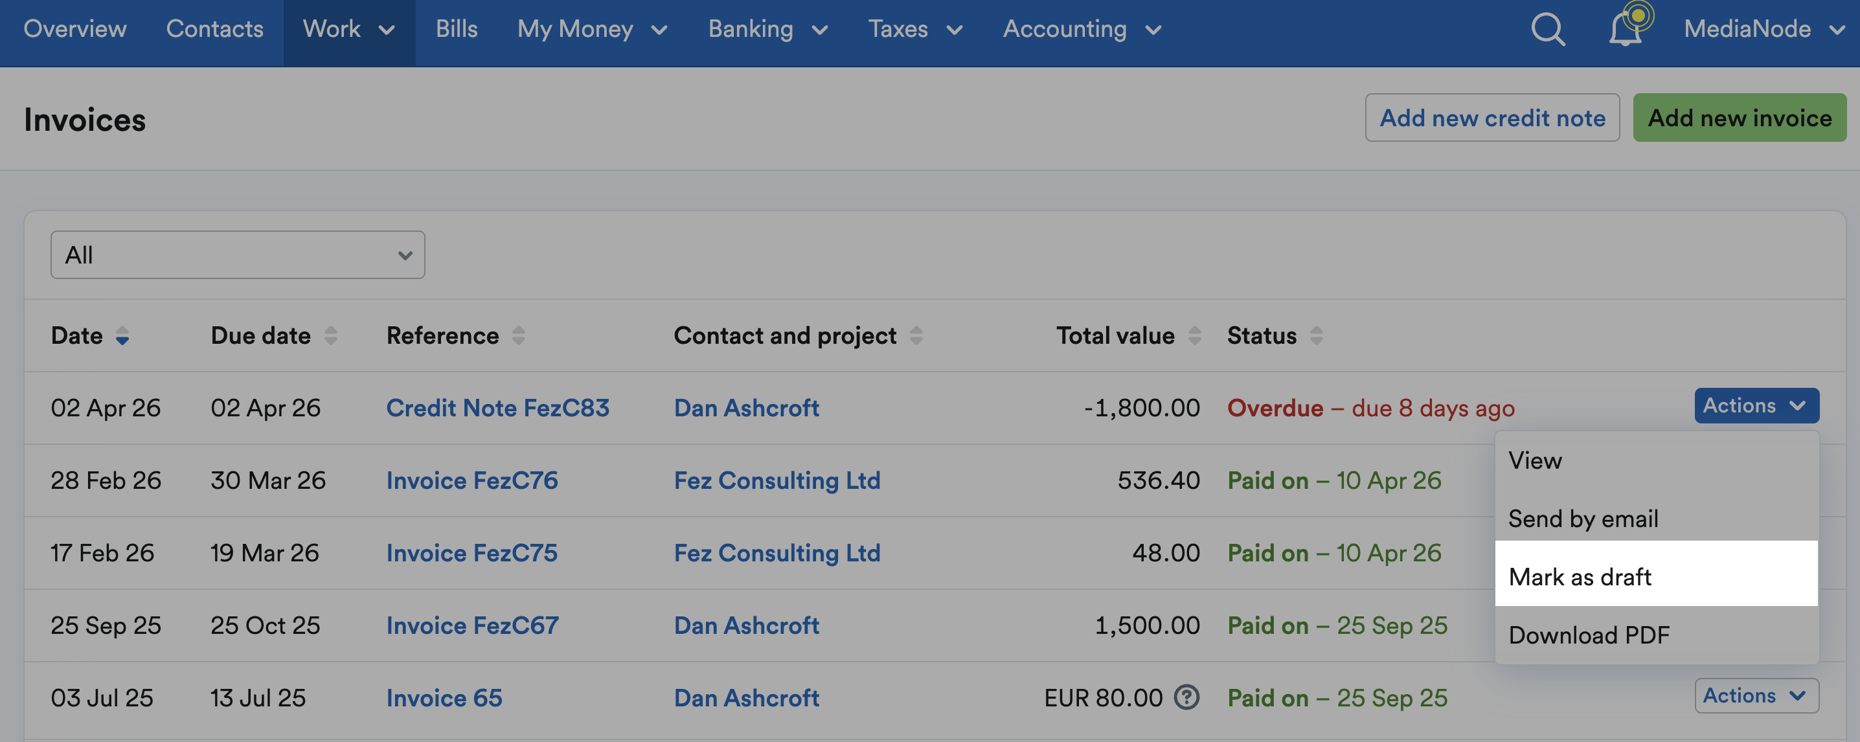Click 28 Feb 26 date cell
Viewport: 1860px width, 742px height.
tap(106, 480)
